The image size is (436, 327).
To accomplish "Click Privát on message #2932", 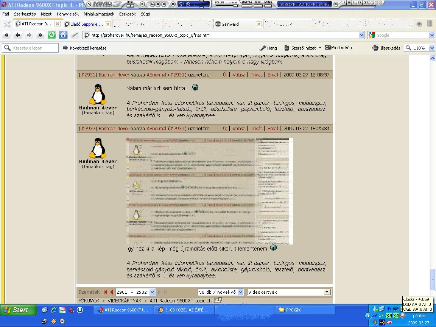I will (256, 128).
